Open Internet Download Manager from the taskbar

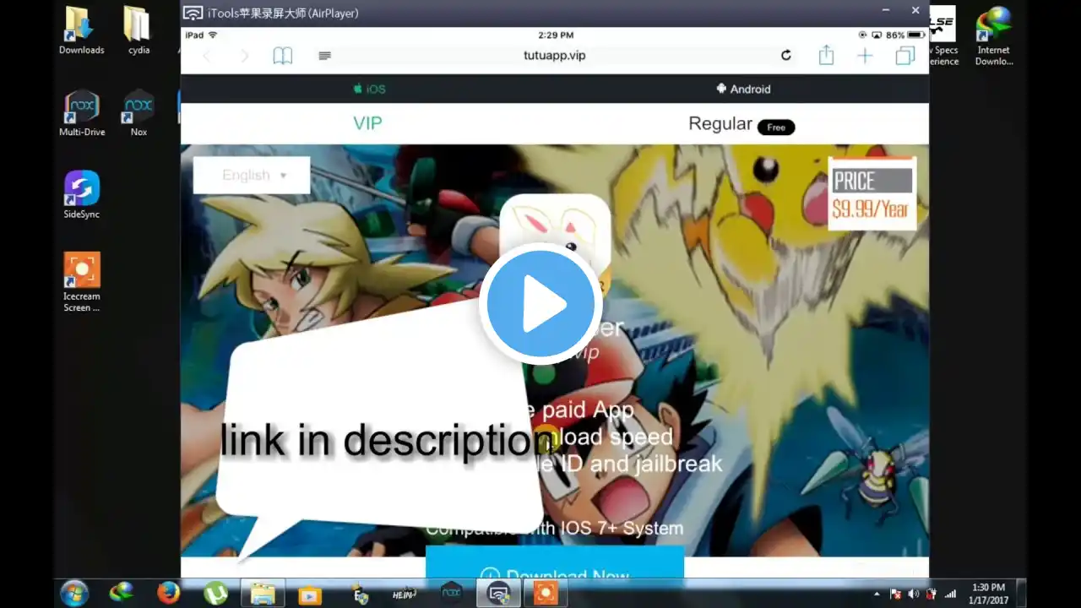tap(122, 594)
